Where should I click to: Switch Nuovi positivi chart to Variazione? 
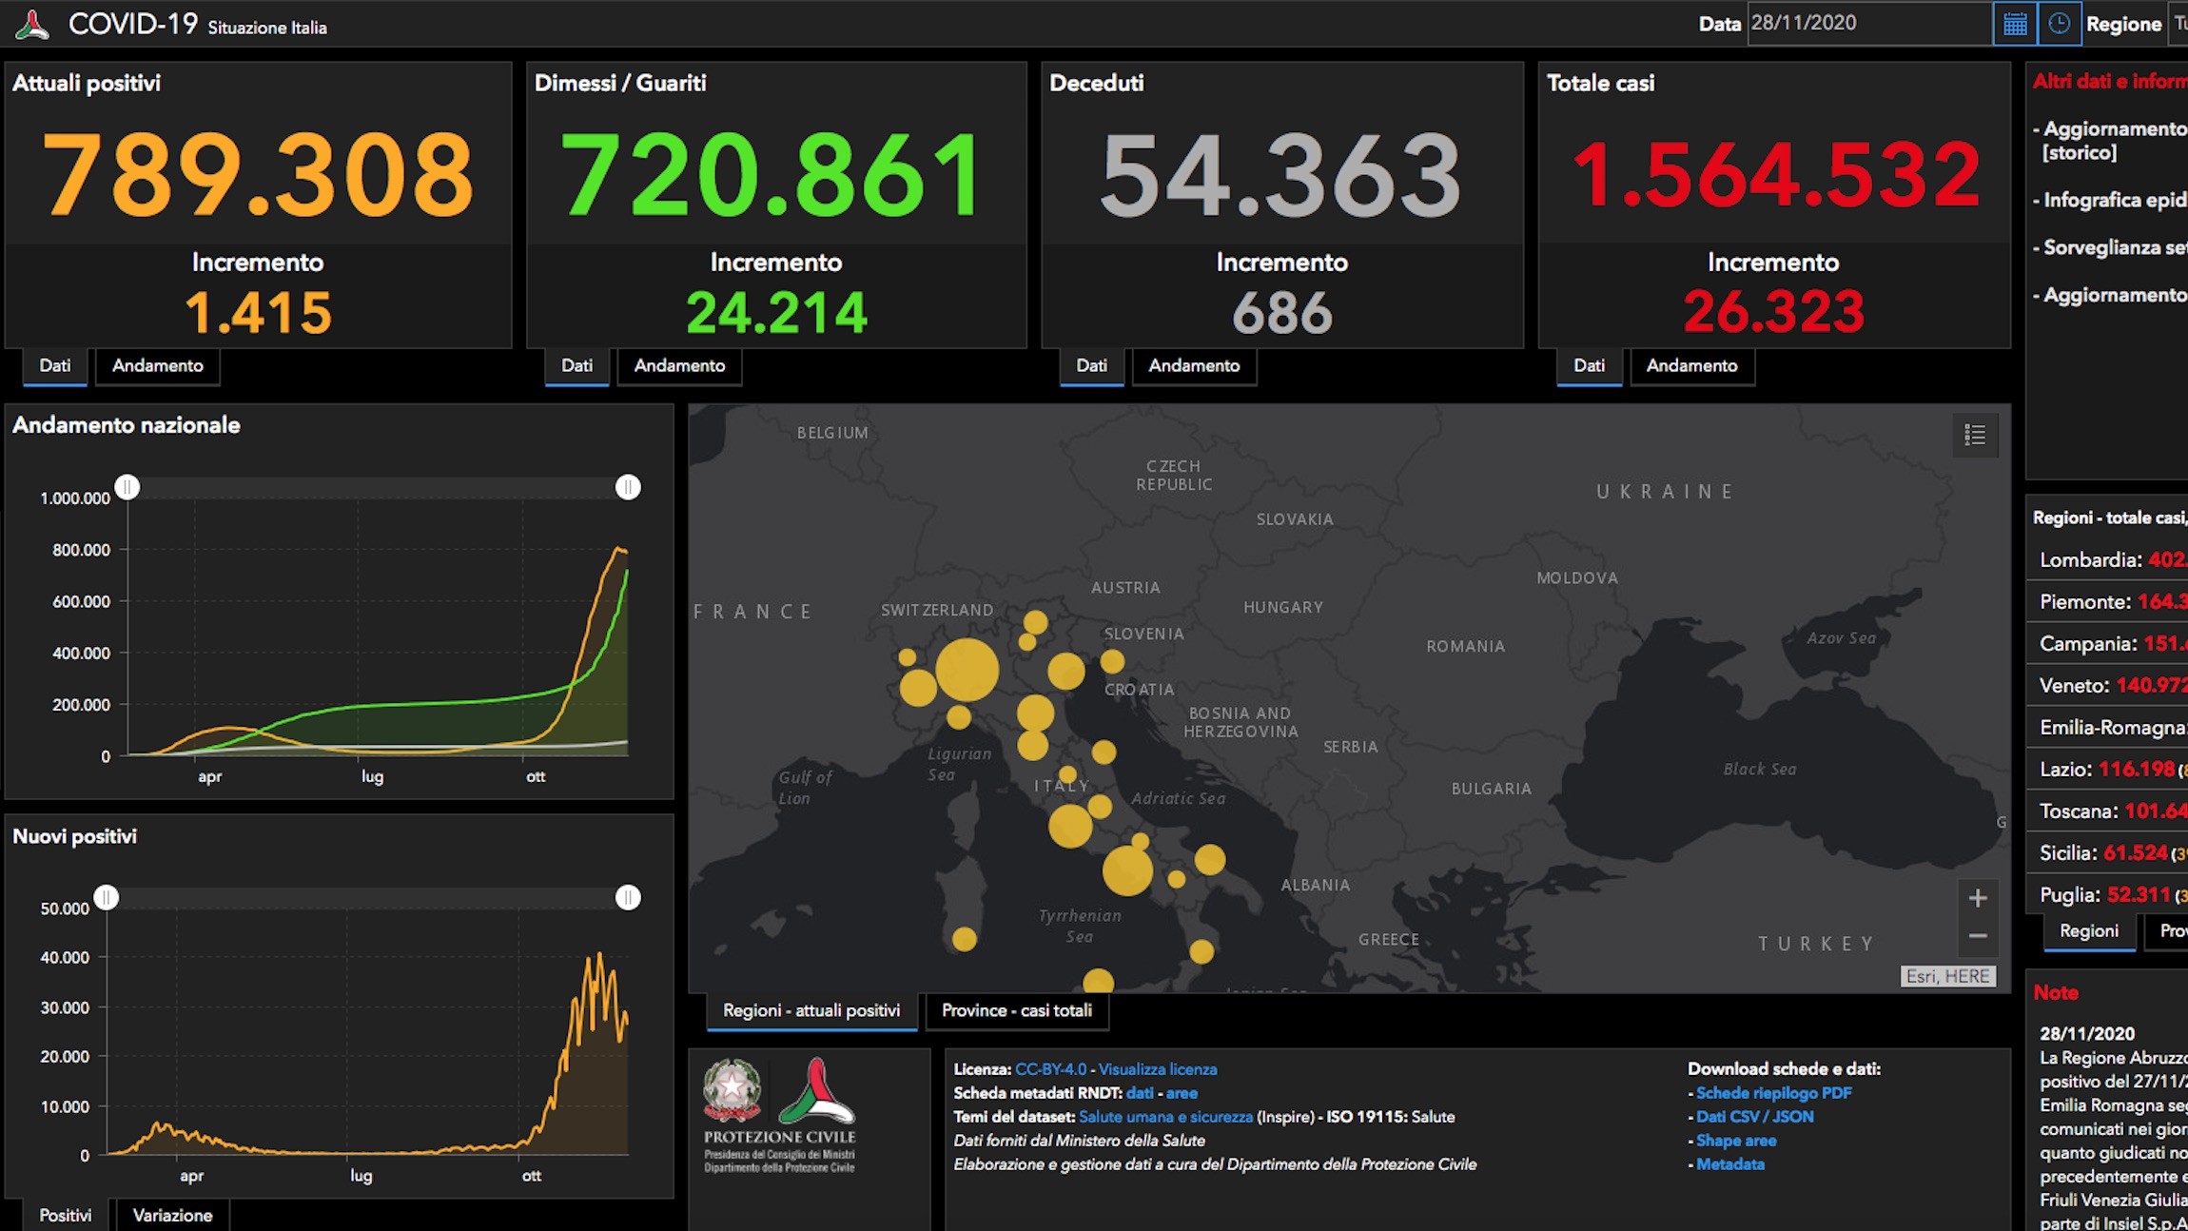[x=172, y=1215]
